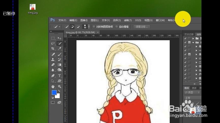This screenshot has width=220, height=123.
Task: Select the Horizontal Type tool
Action: click(59, 76)
